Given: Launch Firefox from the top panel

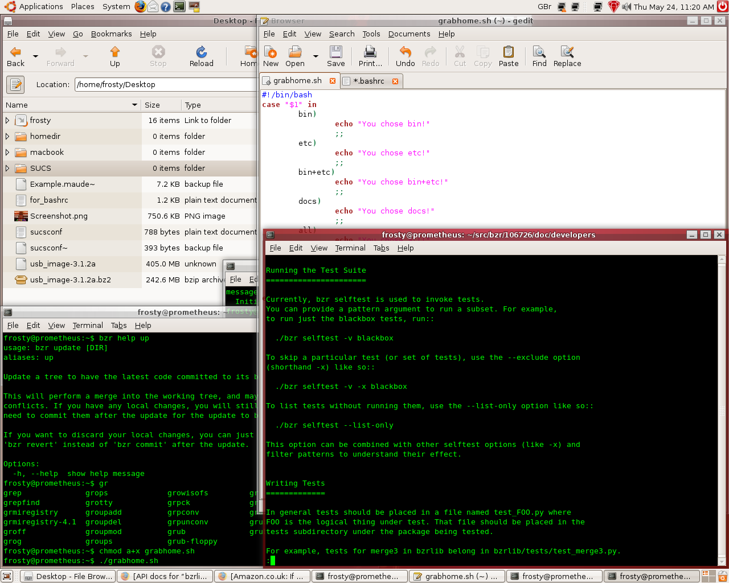Looking at the screenshot, I should (x=140, y=7).
